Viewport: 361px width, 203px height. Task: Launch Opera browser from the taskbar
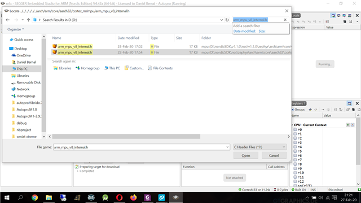click(119, 197)
